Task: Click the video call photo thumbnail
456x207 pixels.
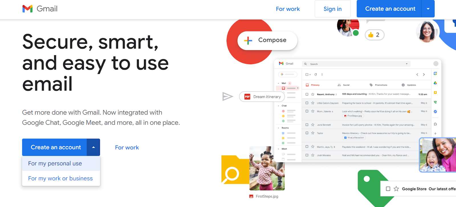Action: [x=438, y=155]
